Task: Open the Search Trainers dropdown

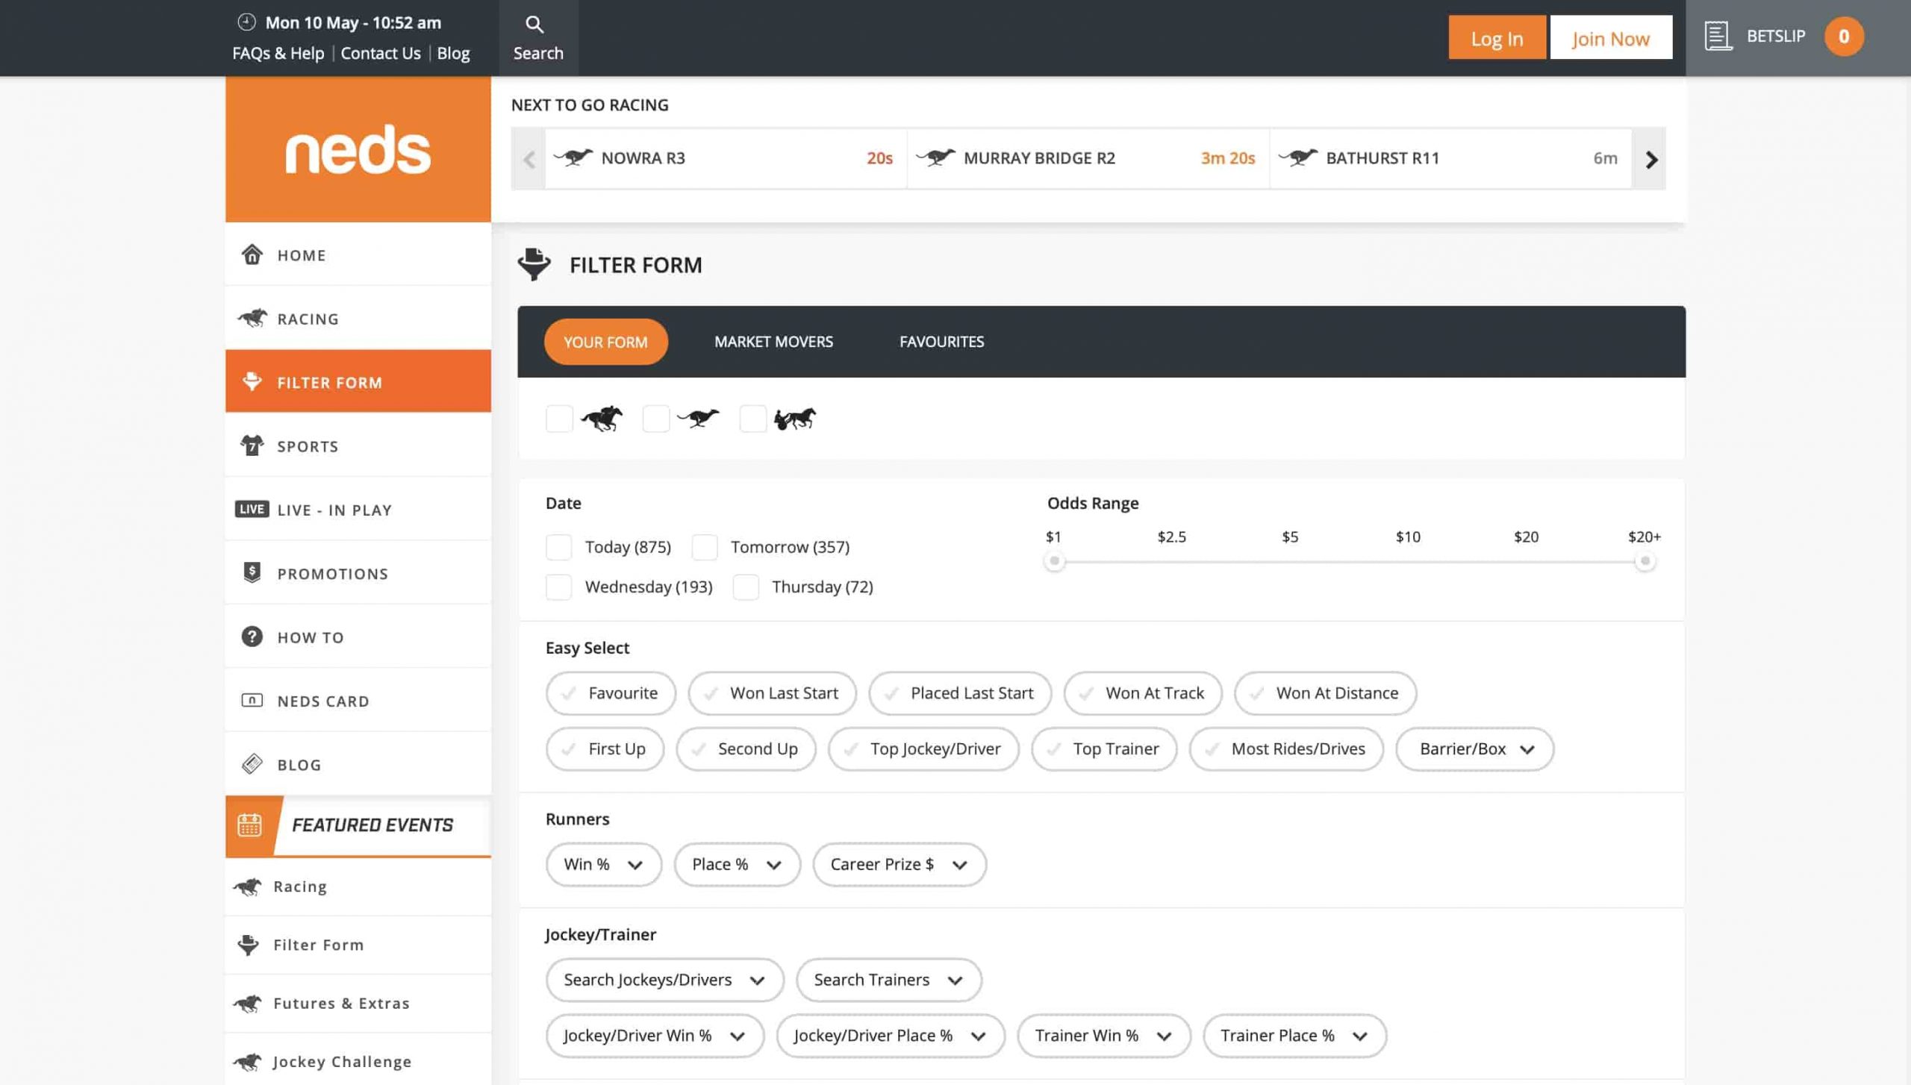Action: (x=888, y=980)
